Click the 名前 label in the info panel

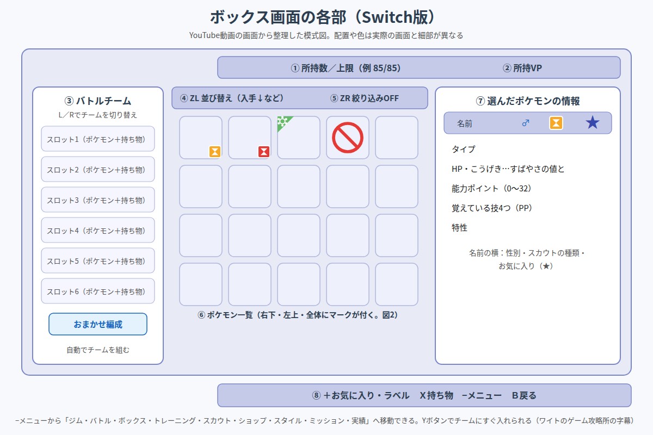tap(465, 123)
